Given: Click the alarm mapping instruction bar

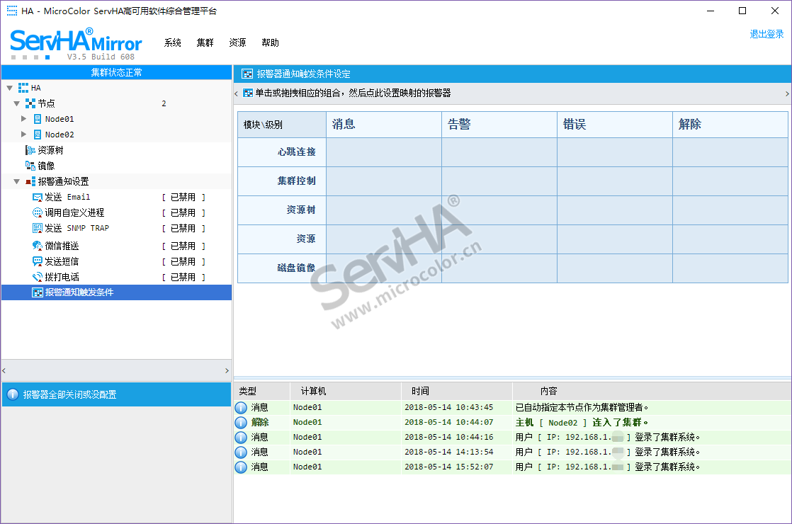Looking at the screenshot, I should [x=510, y=93].
